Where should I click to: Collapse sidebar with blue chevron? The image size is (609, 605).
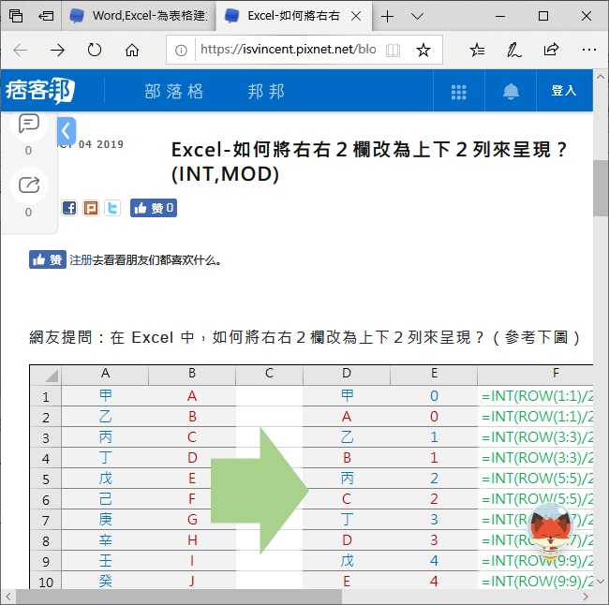[x=67, y=131]
